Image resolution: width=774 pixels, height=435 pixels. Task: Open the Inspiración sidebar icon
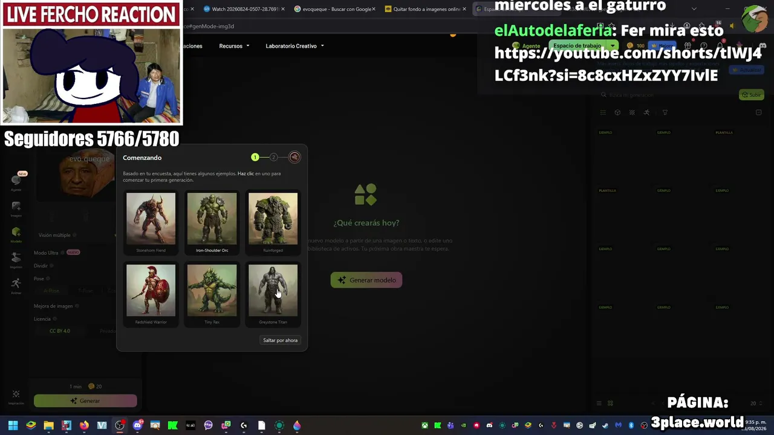[x=16, y=396]
